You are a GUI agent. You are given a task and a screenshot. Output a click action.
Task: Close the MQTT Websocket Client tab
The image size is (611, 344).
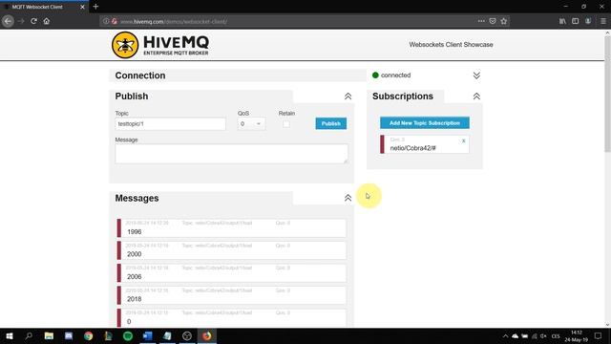coord(82,7)
